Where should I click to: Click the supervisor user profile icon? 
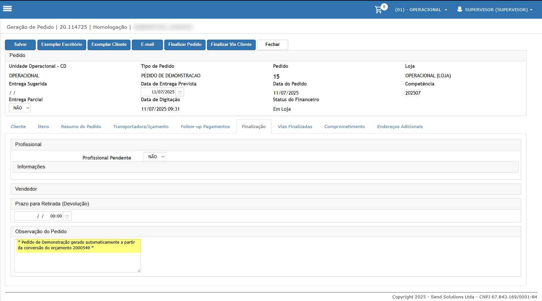(x=460, y=9)
